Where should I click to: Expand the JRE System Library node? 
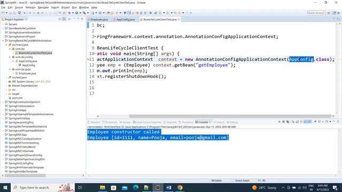point(6,82)
